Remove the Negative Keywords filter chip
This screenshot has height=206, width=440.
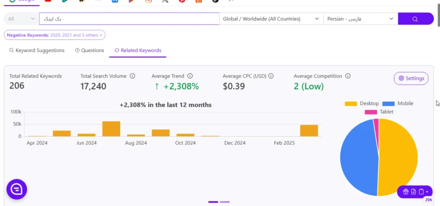(x=101, y=35)
